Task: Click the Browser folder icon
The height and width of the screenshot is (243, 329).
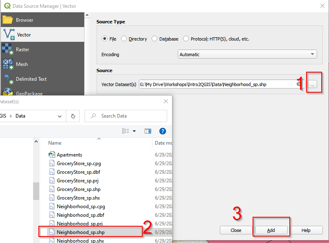Action: coord(8,20)
